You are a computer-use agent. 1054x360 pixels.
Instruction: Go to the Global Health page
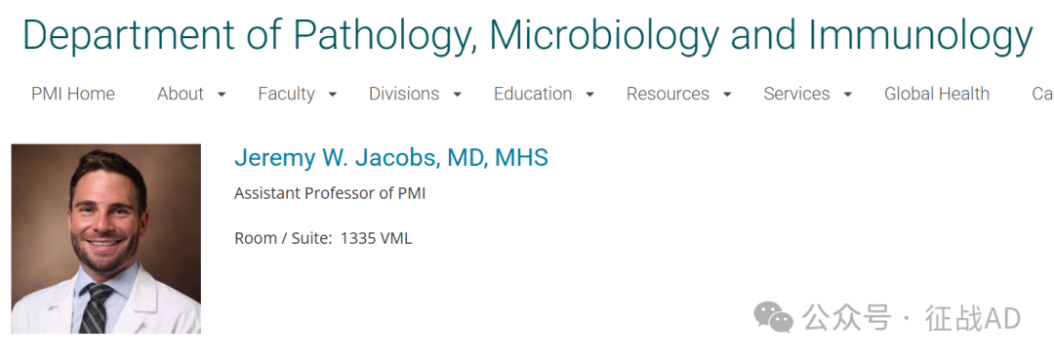937,94
